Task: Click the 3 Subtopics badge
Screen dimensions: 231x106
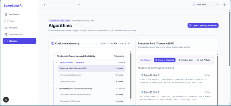Action: click(119, 56)
